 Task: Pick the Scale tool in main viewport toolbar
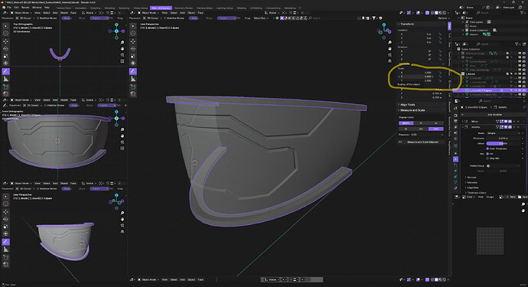(133, 56)
